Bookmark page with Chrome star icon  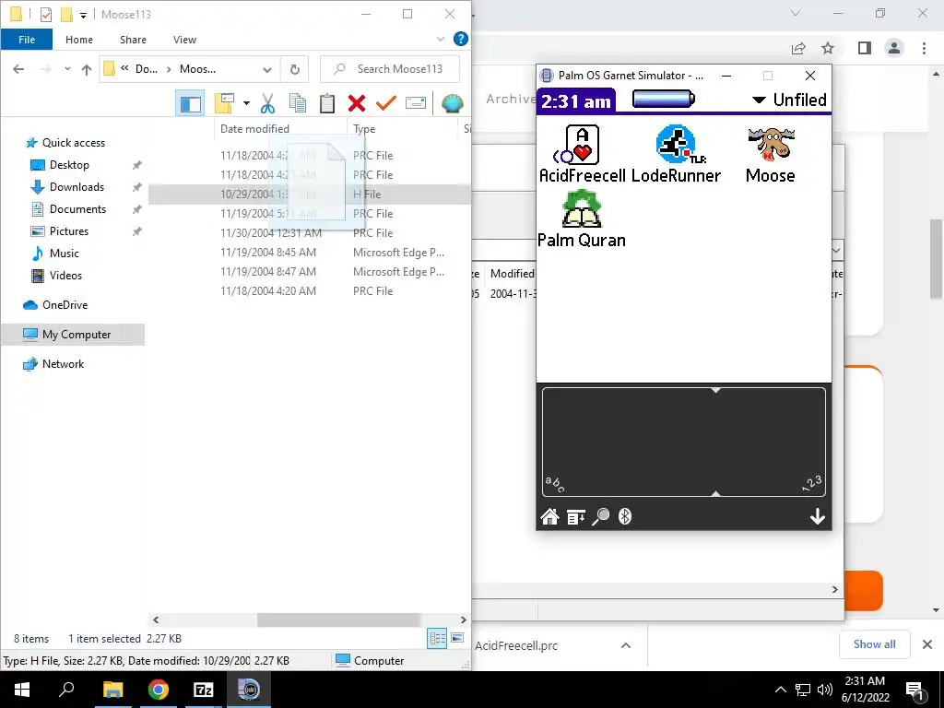click(829, 48)
